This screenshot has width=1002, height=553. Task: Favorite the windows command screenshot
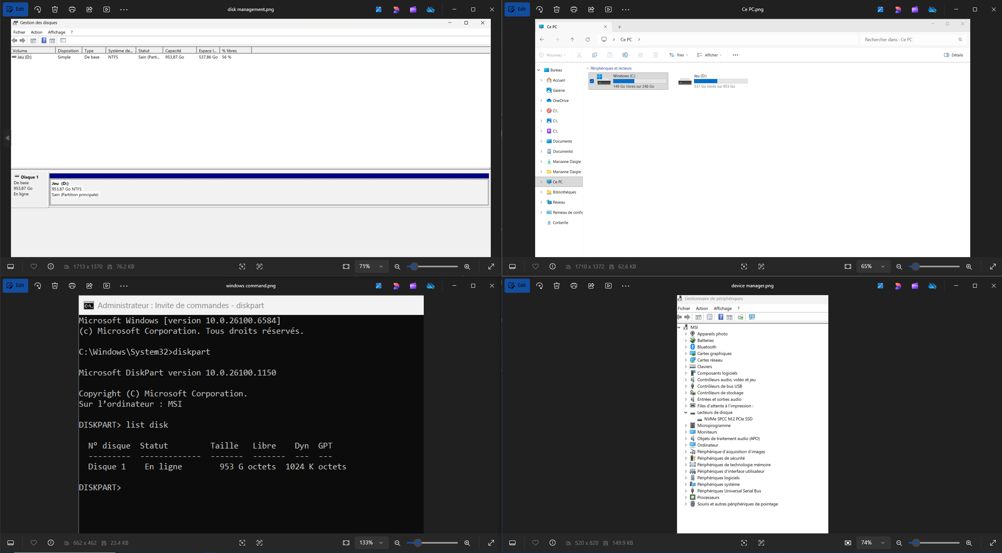34,543
